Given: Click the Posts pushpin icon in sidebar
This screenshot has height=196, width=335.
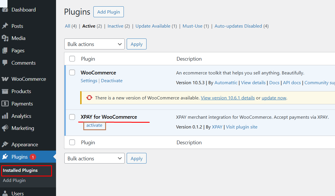Looking at the screenshot, I should tap(5, 26).
